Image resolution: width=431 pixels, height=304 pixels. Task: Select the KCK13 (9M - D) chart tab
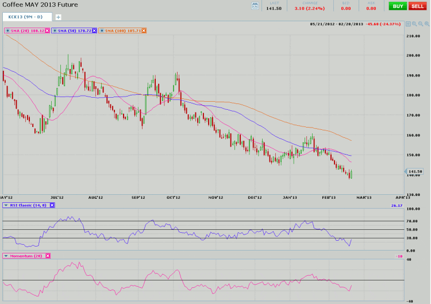point(26,17)
